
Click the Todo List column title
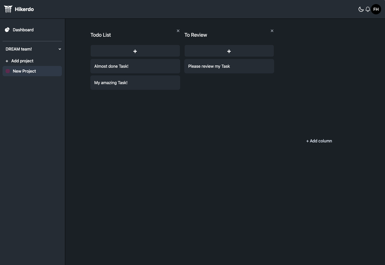[x=101, y=35]
